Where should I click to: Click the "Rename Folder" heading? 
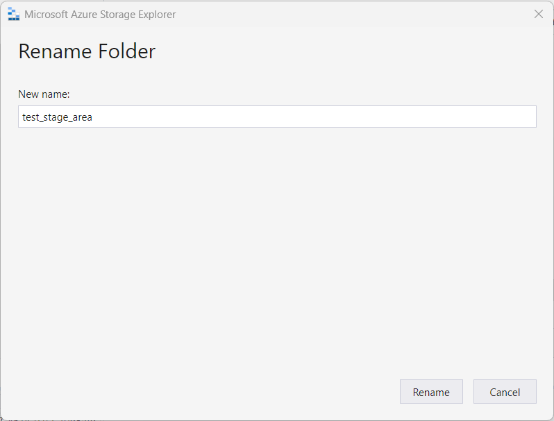click(87, 51)
